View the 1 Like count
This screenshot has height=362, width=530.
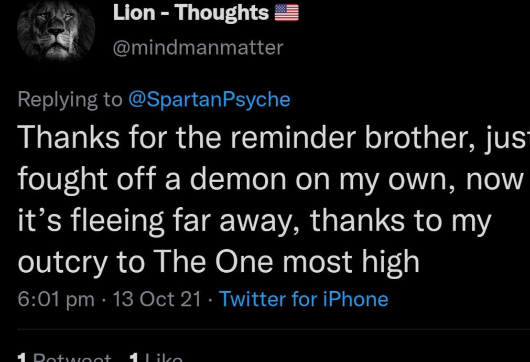156,358
